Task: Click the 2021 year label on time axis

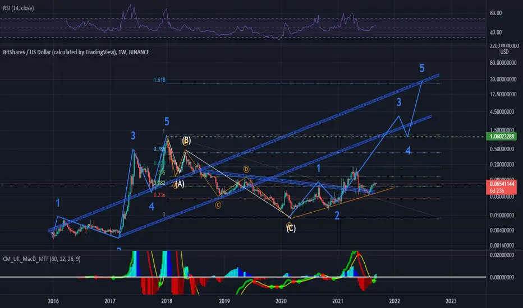Action: (338, 301)
